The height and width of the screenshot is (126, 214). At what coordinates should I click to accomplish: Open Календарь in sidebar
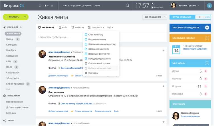[x=12, y=45]
